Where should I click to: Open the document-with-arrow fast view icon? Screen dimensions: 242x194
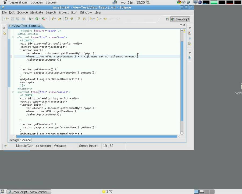[190, 44]
